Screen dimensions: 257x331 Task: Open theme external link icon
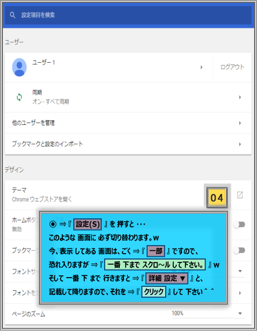pos(240,195)
